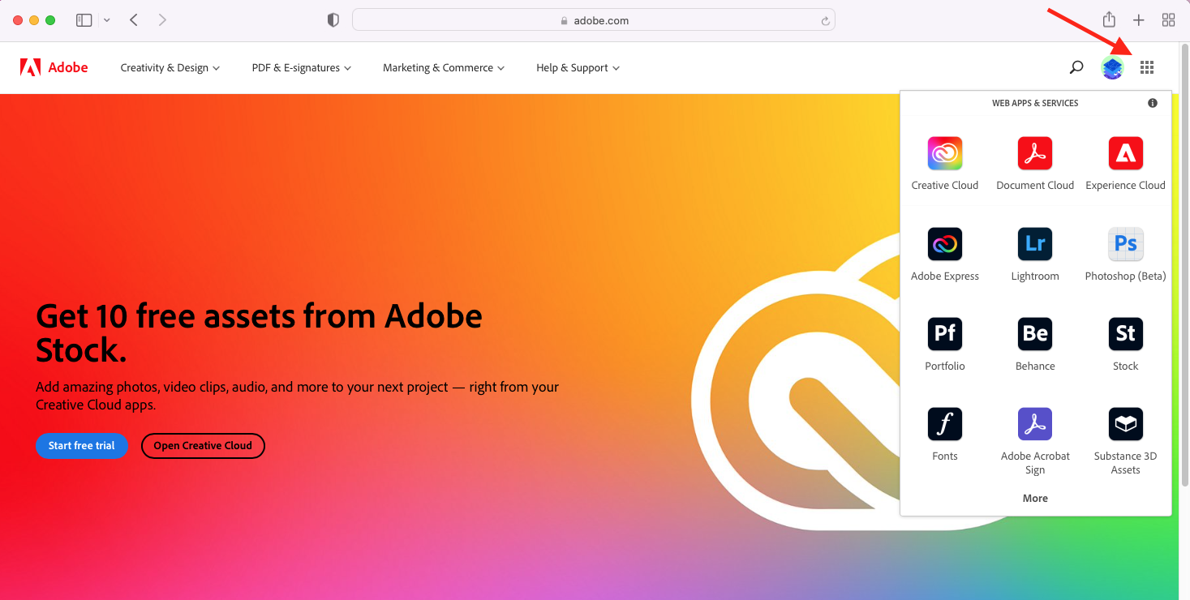Expand the PDF & E-signatures menu
The height and width of the screenshot is (600, 1190).
tap(302, 68)
